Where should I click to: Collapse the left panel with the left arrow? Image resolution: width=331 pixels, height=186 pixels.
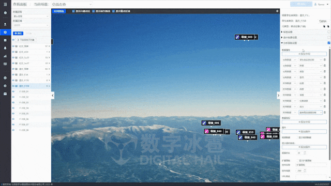coord(53,96)
